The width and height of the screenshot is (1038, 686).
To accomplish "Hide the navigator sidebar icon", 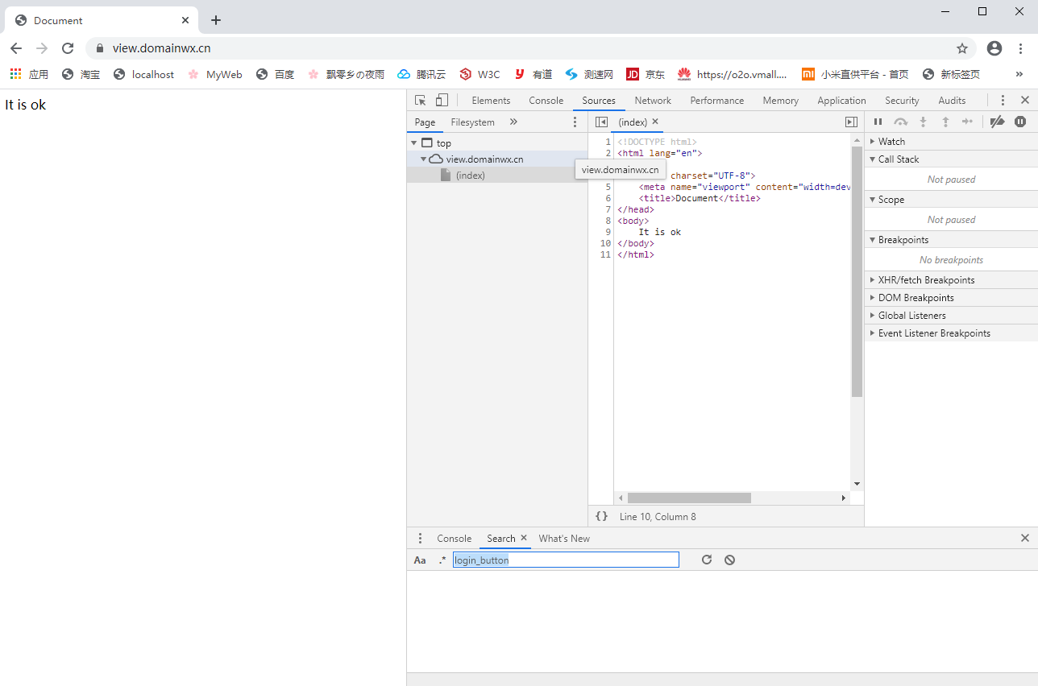I will pyautogui.click(x=601, y=122).
